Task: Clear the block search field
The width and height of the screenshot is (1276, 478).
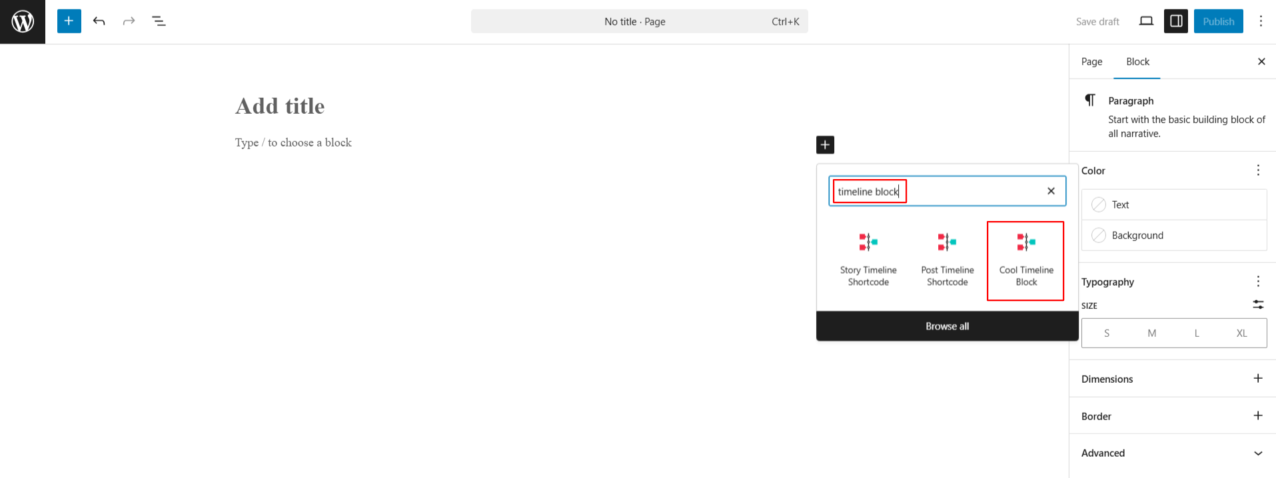Action: (x=1051, y=191)
